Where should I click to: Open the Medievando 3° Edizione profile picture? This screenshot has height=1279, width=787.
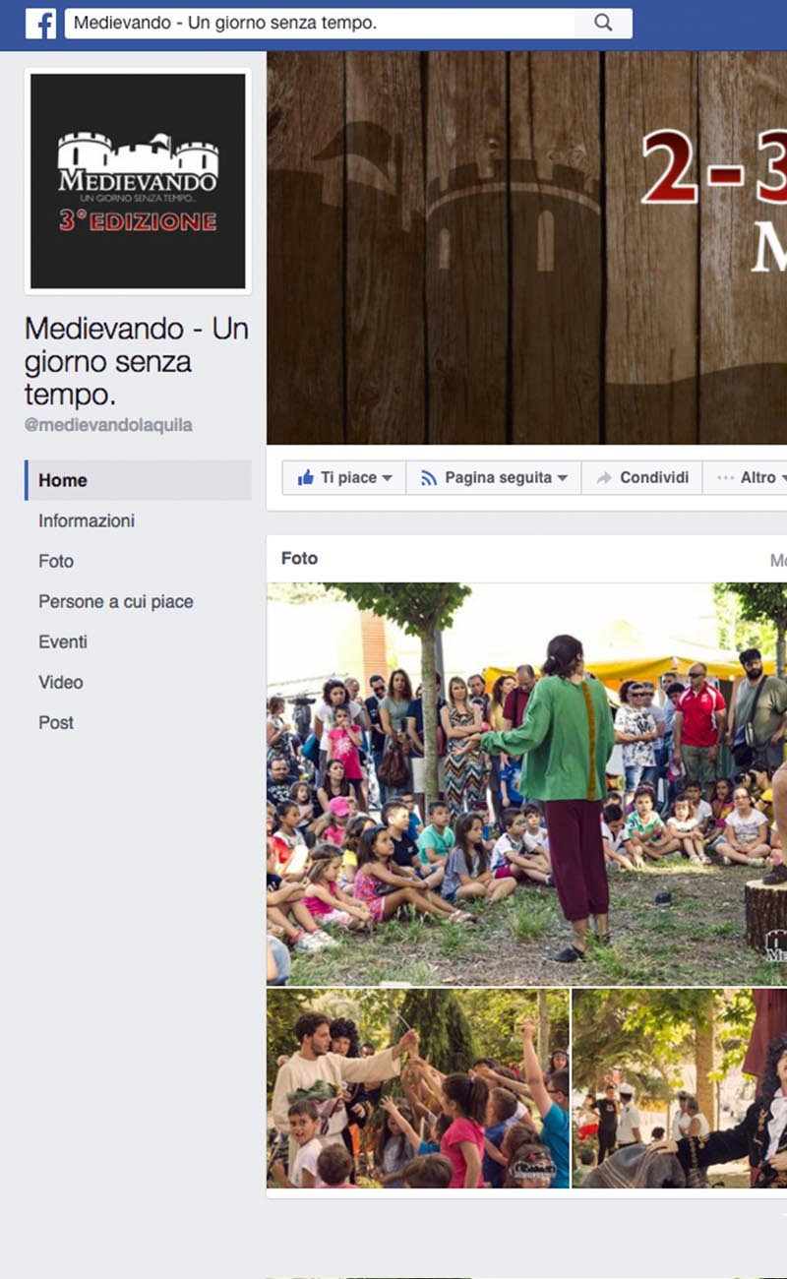[138, 181]
